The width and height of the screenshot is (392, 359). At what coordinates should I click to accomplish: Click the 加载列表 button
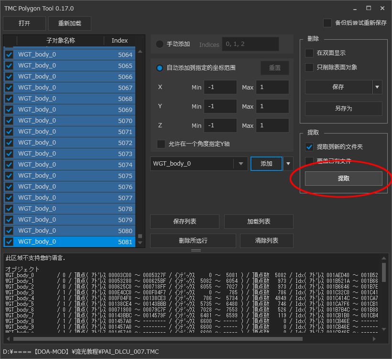(259, 222)
